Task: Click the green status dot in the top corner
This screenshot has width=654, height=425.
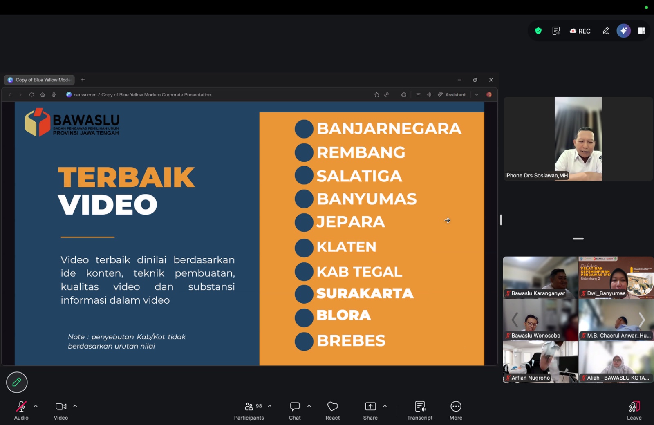Action: tap(646, 7)
